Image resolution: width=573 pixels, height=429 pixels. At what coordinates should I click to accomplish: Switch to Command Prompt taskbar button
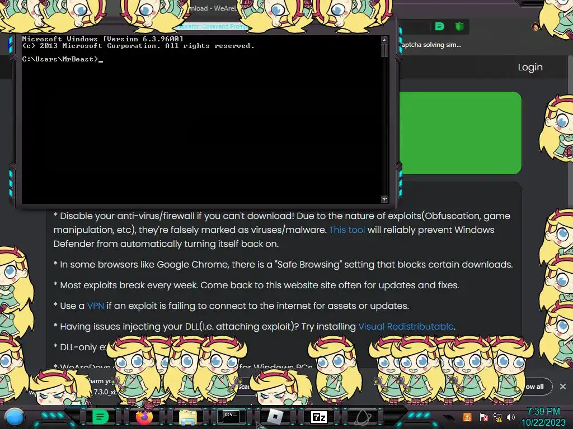(231, 416)
